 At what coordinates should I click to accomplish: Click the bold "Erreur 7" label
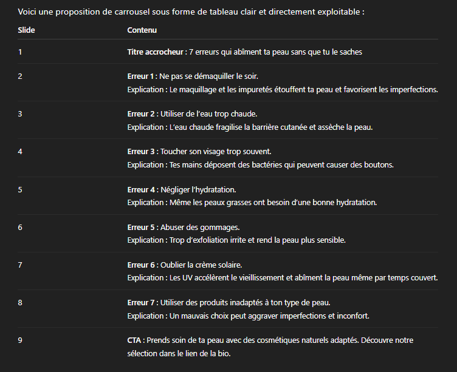(x=142, y=302)
